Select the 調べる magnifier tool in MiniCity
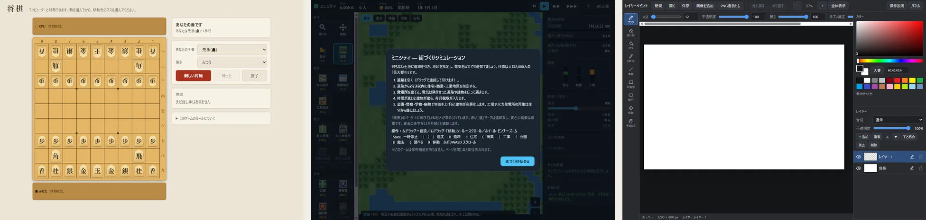The height and width of the screenshot is (220, 926). coord(323,29)
